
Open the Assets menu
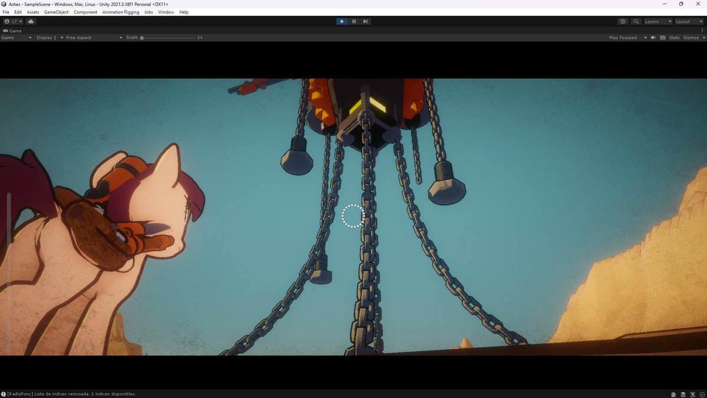click(33, 12)
